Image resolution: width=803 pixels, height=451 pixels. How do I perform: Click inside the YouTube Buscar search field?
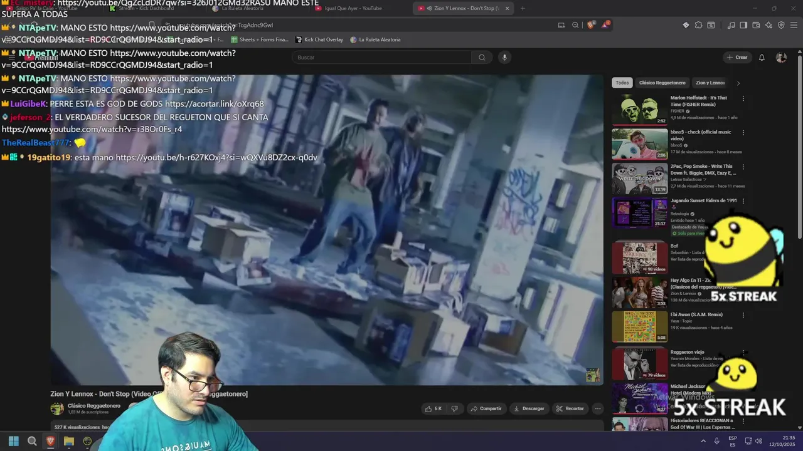click(383, 57)
